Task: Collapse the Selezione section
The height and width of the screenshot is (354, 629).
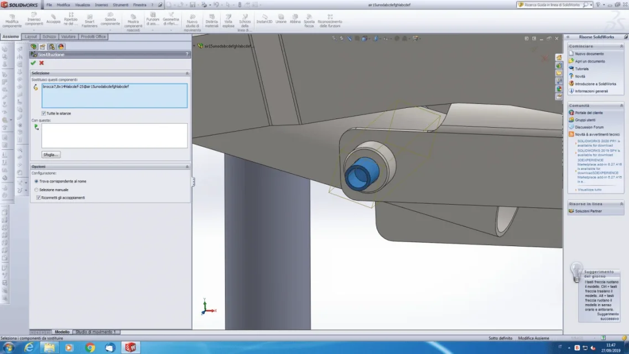Action: pyautogui.click(x=187, y=74)
